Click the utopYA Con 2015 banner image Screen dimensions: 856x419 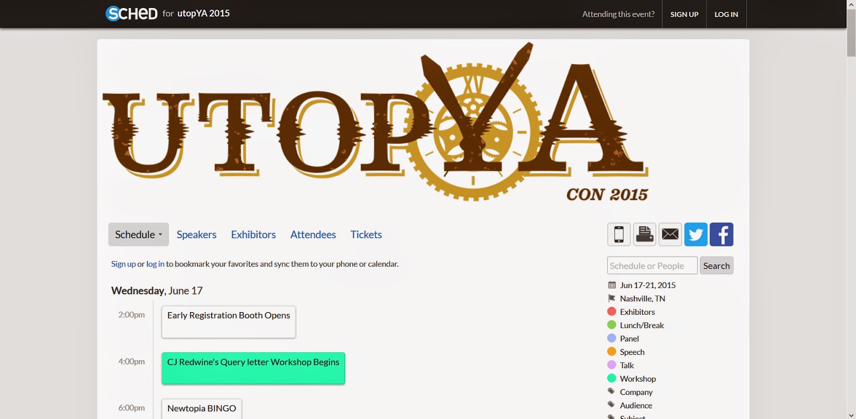click(375, 123)
